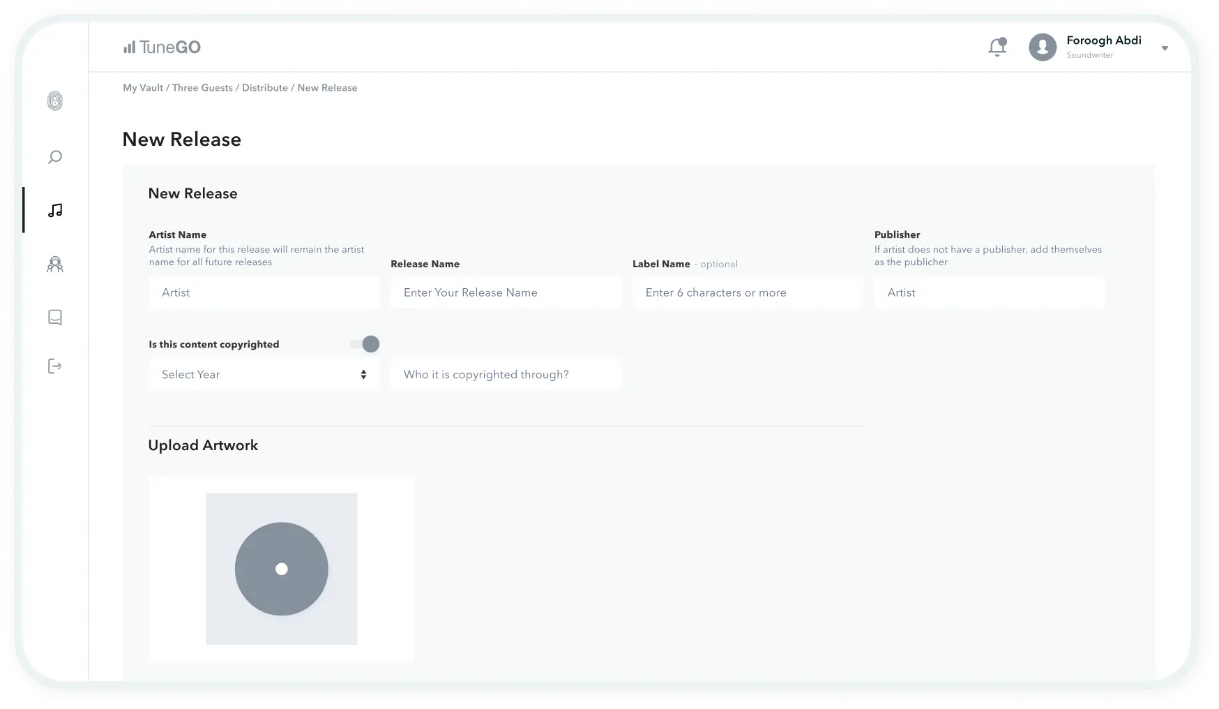The image size is (1219, 709).
Task: Expand the Foroogh Abdi account dropdown arrow
Action: [x=1165, y=48]
